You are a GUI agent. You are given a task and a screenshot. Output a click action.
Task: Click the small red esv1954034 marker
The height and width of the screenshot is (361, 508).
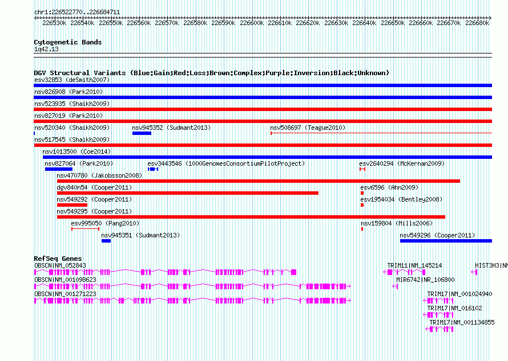tap(362, 205)
